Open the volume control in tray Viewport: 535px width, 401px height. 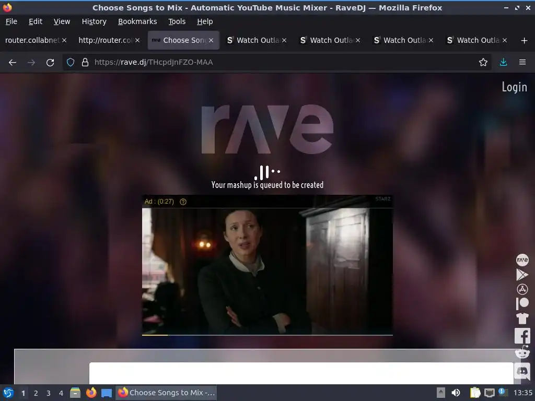pyautogui.click(x=456, y=393)
